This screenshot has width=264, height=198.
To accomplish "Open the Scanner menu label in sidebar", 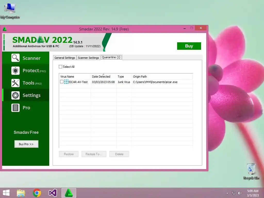I will tap(31, 58).
